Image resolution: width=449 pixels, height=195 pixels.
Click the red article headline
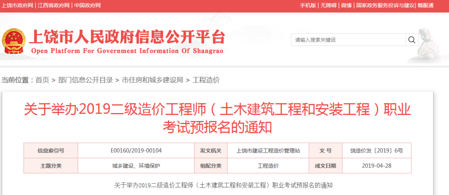[x=217, y=118]
